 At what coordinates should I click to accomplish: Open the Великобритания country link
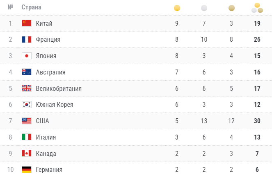pos(59,88)
